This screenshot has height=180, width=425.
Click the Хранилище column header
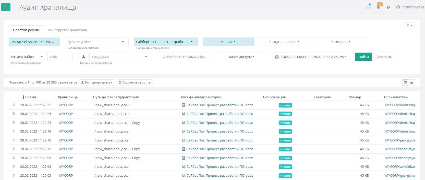click(68, 97)
